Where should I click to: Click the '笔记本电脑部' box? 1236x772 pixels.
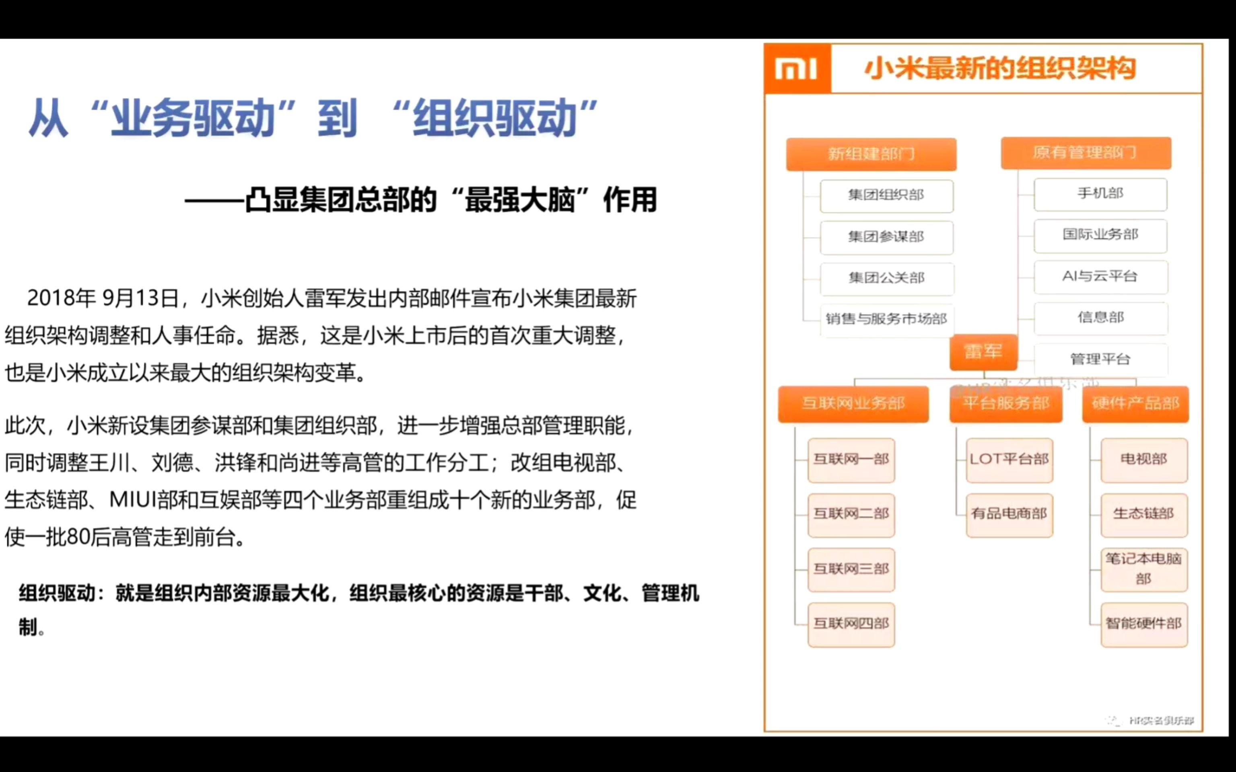[1144, 570]
